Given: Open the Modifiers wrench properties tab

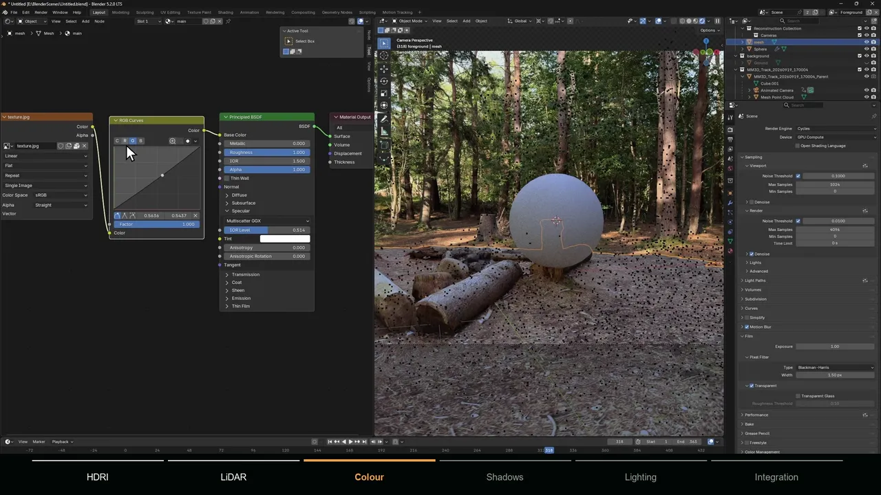Looking at the screenshot, I should 730,204.
